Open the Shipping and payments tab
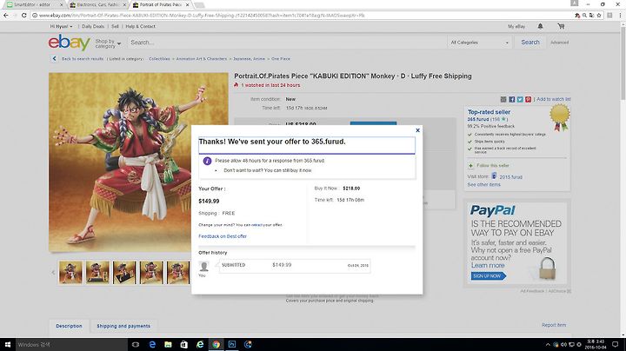Viewport: 626px width, 351px height. pos(123,326)
